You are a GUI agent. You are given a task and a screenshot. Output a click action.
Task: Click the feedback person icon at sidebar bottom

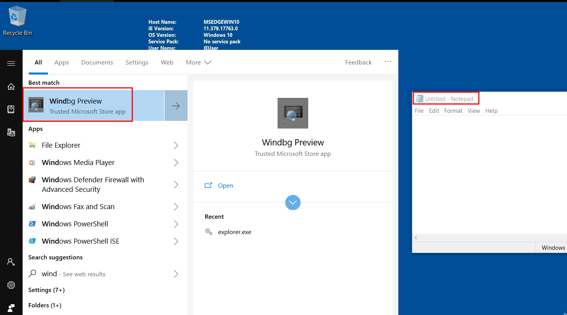coord(11,308)
